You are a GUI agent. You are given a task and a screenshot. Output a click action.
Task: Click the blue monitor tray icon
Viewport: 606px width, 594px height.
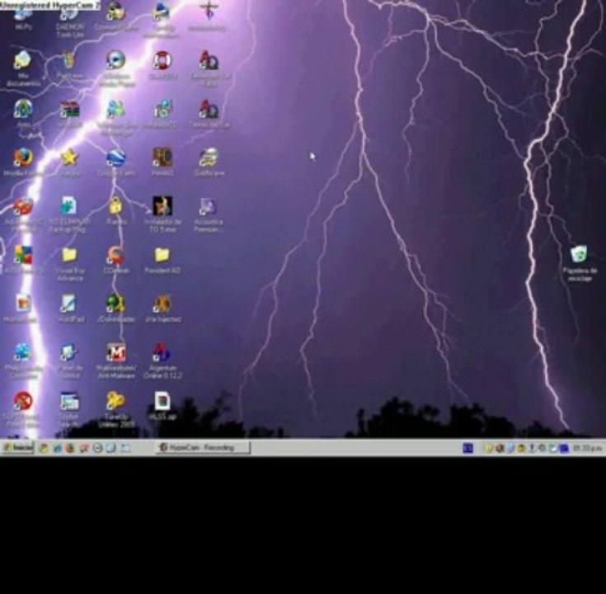[565, 448]
